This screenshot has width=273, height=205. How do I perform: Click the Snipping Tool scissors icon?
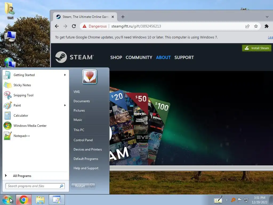point(7,95)
